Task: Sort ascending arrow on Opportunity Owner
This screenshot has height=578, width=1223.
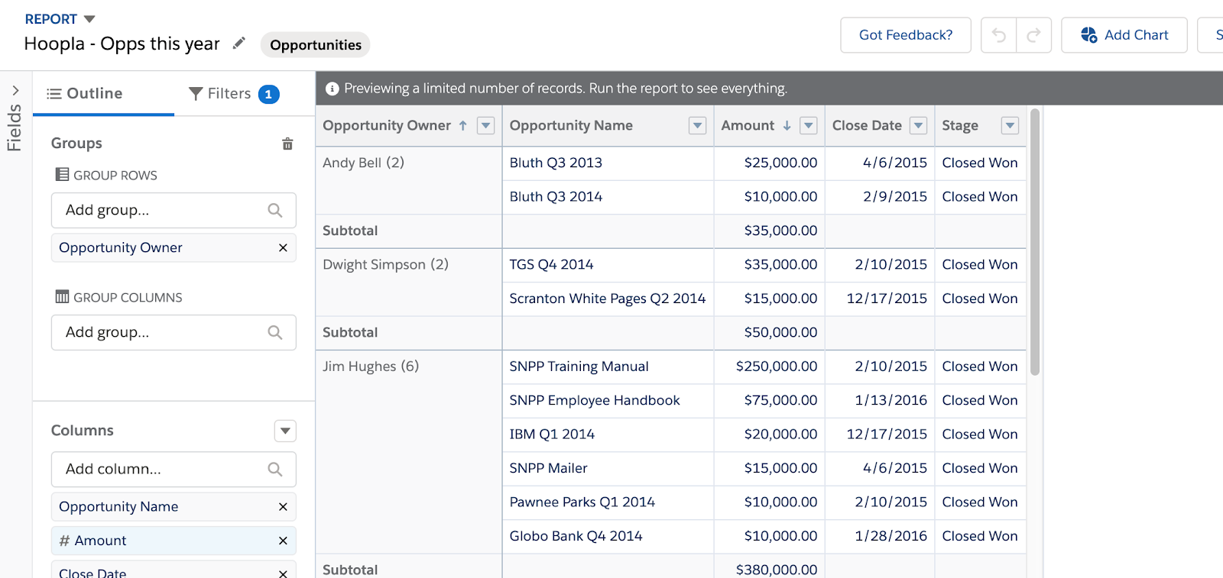Action: (x=463, y=126)
